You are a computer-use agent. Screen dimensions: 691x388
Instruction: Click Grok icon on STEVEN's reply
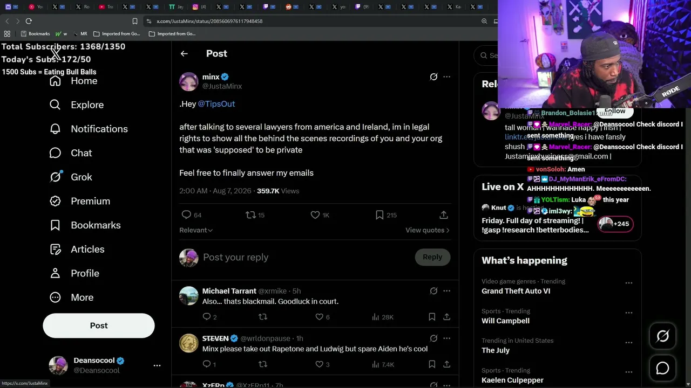tap(433, 338)
